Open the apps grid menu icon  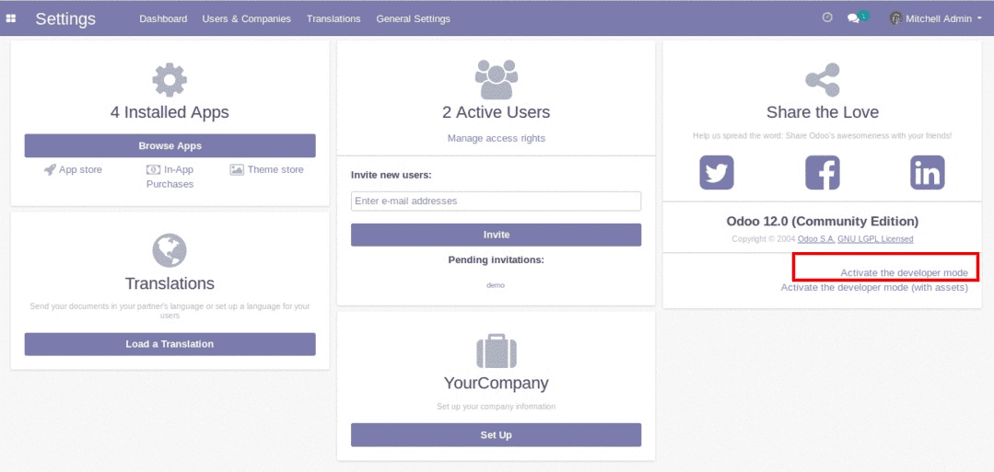11,18
